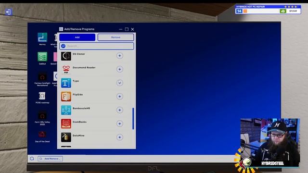308x173 pixels.
Task: Open Day of the Dead desktop icon
Action: coord(42,135)
